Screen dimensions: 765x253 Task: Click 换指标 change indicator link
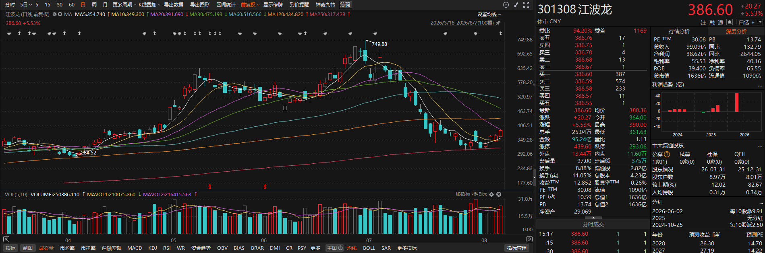479,194
